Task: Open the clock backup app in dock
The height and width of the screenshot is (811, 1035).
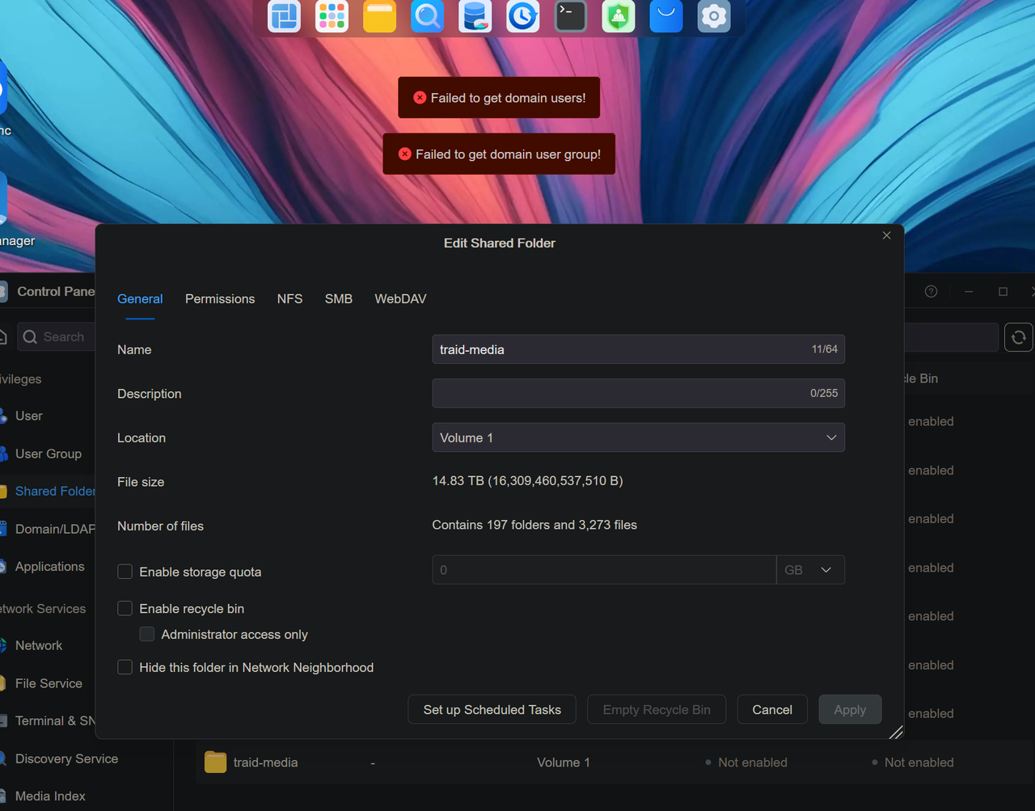Action: 522,16
